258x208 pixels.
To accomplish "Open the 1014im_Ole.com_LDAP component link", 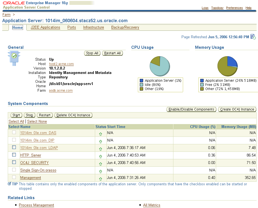I will tap(39, 148).
